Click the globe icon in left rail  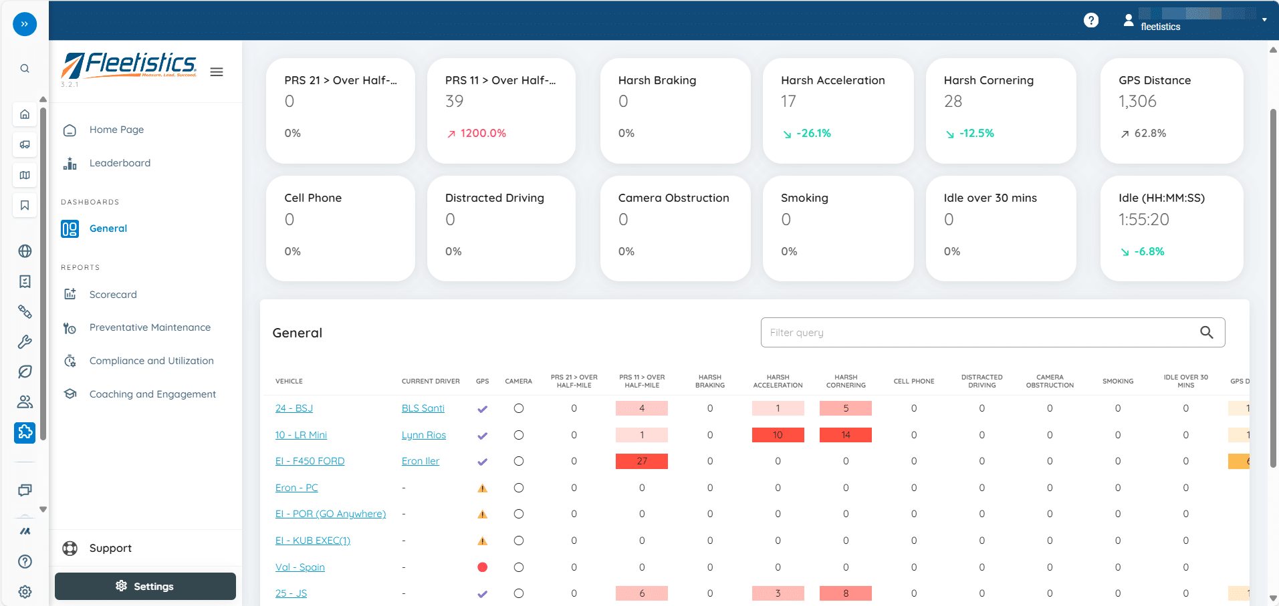(x=25, y=251)
